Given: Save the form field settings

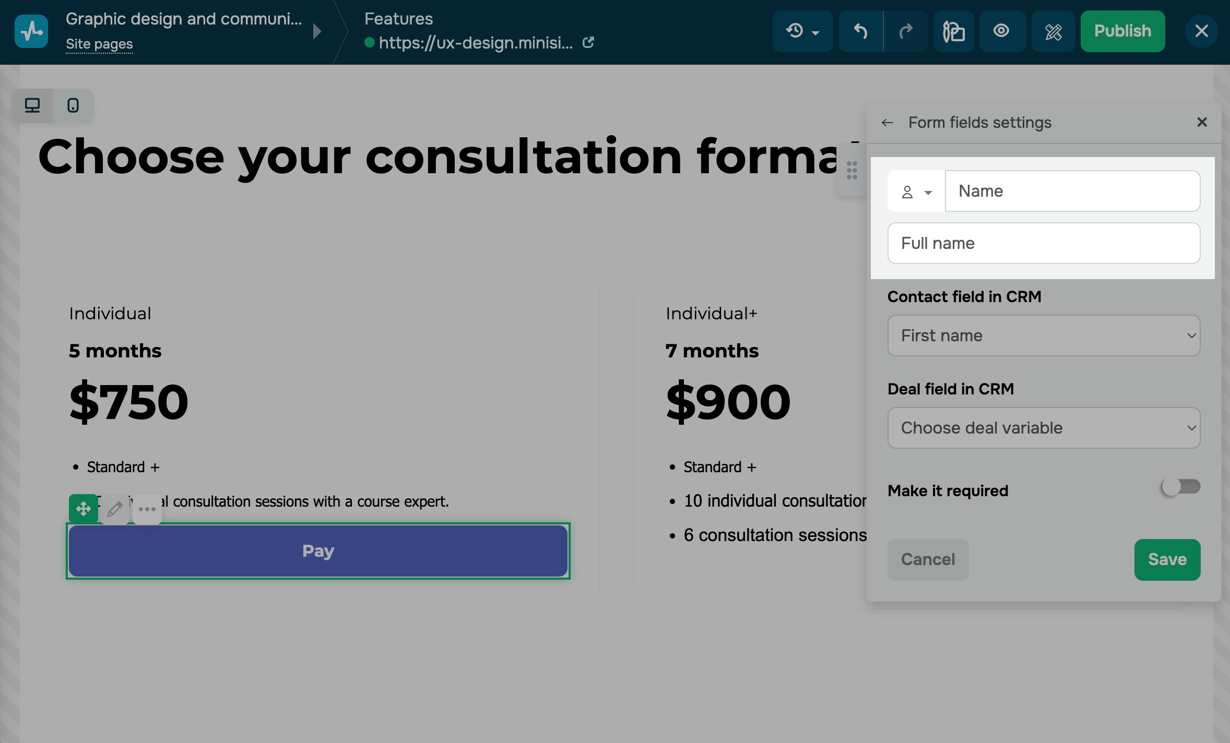Looking at the screenshot, I should click(x=1167, y=559).
